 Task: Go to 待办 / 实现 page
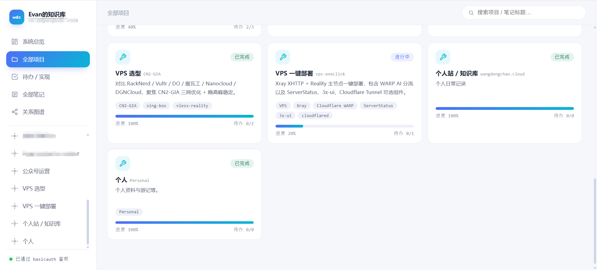point(48,77)
